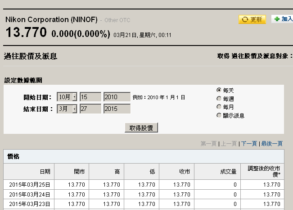This screenshot has width=293, height=210.
Task: Go to 下一頁 next page link
Action: pos(249,144)
